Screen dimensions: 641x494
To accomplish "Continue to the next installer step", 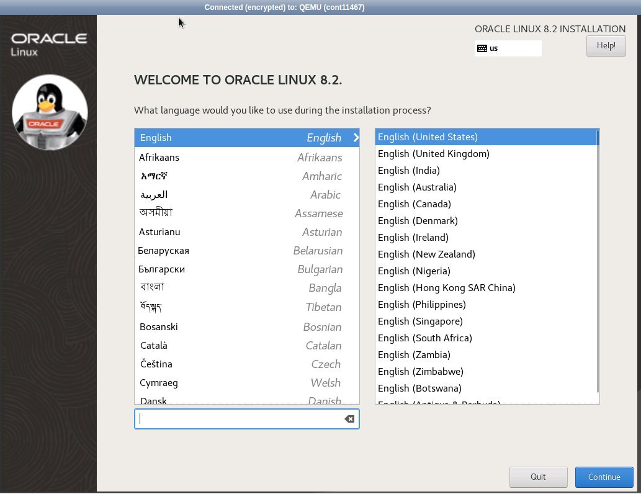I will pos(604,477).
